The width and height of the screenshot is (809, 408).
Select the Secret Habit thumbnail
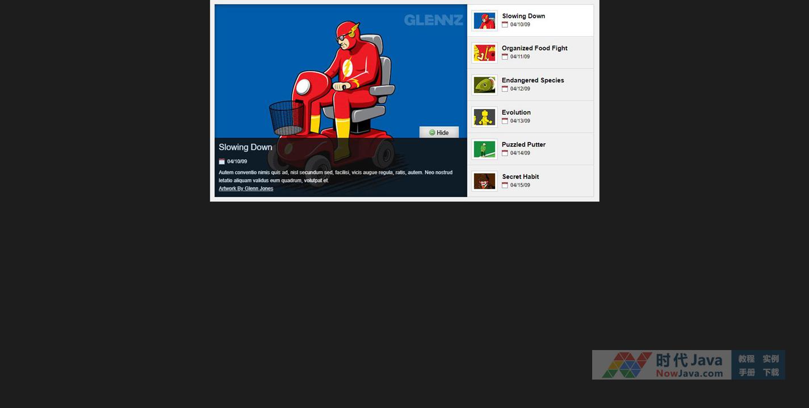click(x=484, y=181)
